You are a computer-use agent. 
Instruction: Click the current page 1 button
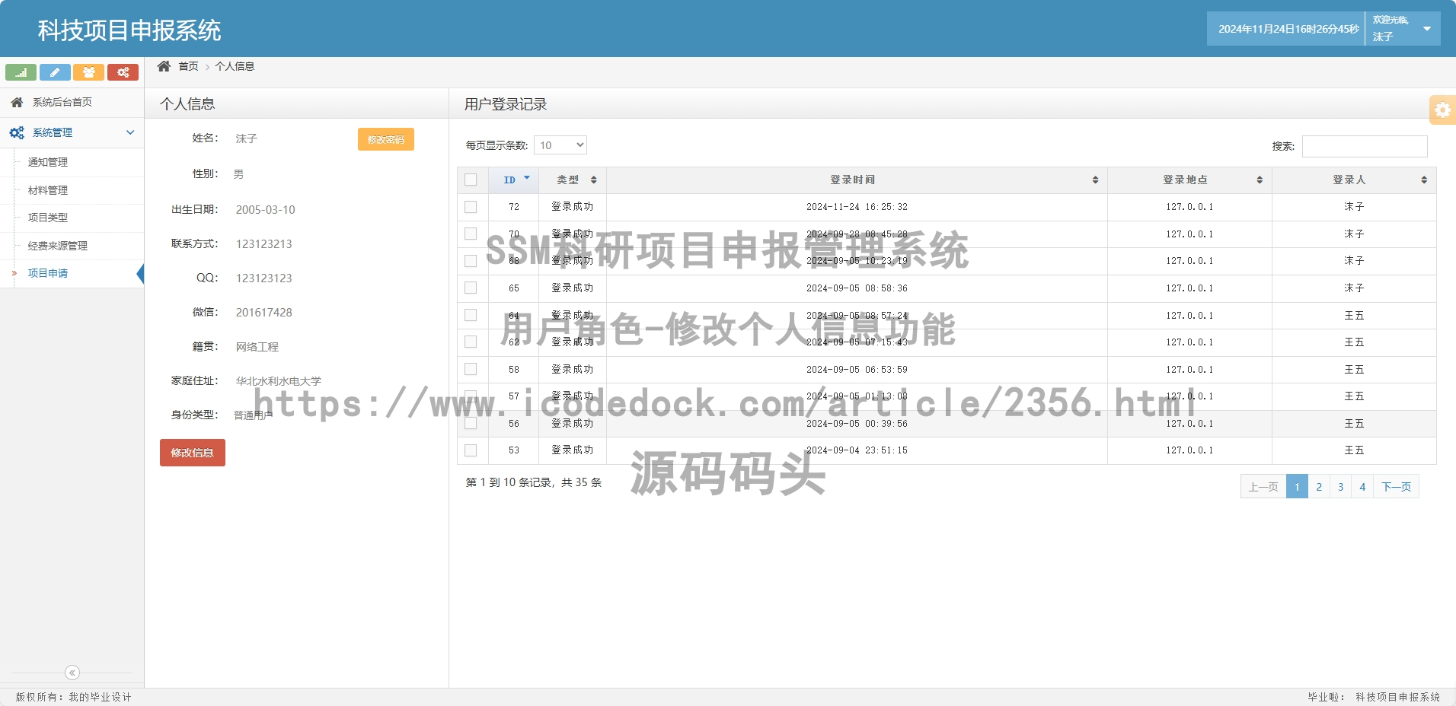[x=1297, y=487]
